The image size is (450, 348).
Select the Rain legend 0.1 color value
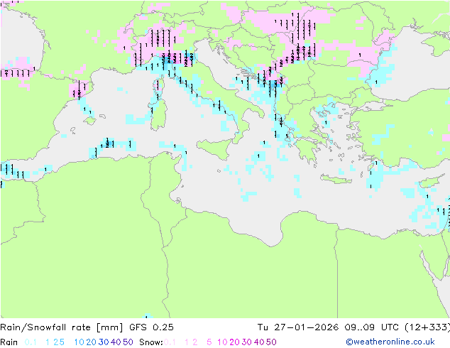coord(31,342)
